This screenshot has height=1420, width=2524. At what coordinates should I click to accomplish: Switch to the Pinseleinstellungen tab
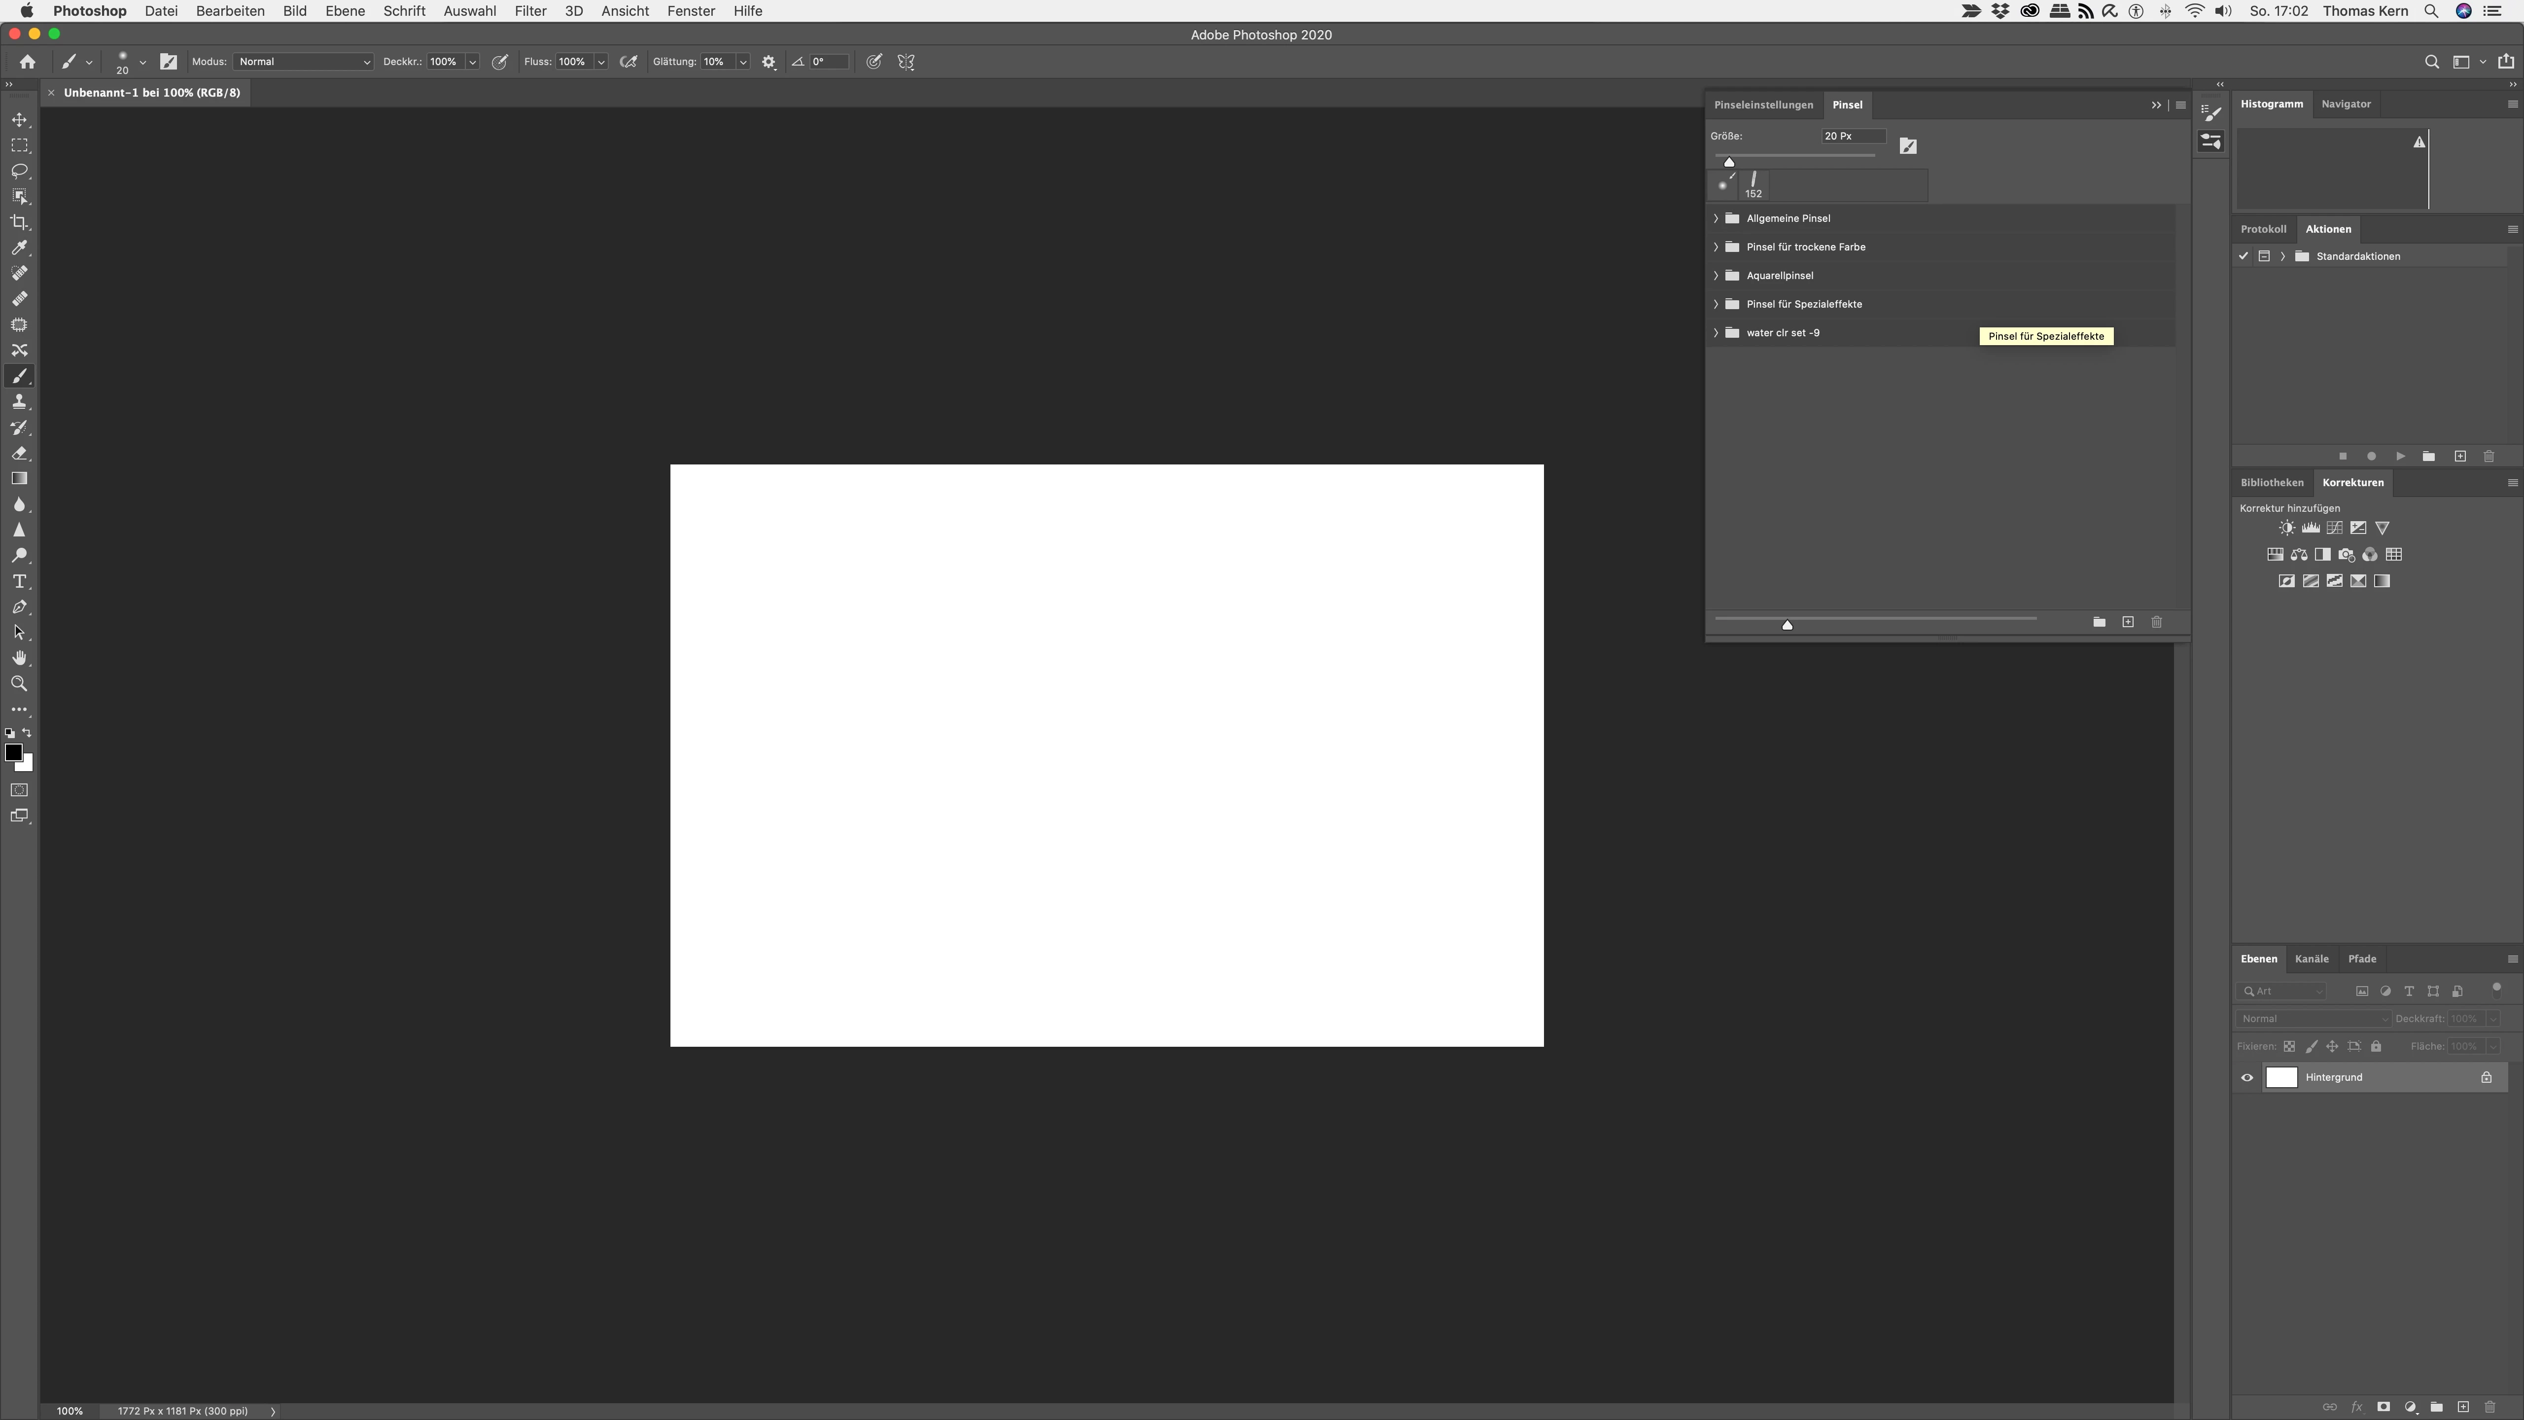pos(1763,105)
